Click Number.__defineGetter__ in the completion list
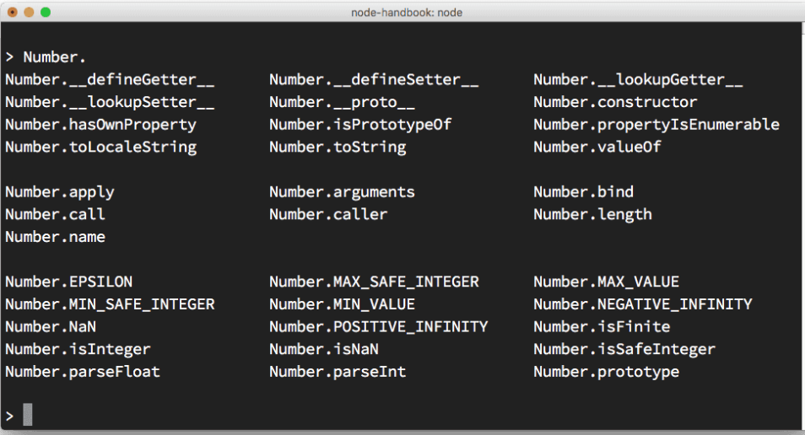This screenshot has height=435, width=805. click(x=110, y=79)
